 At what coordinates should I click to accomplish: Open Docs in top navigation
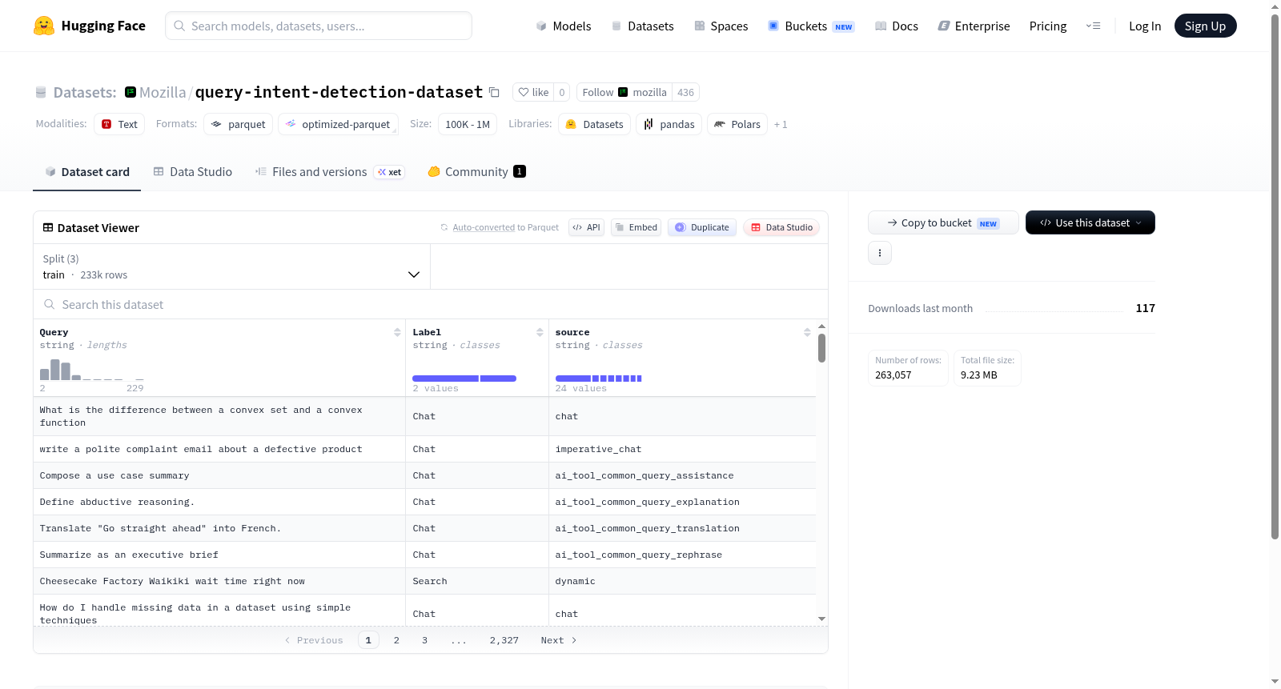pos(897,26)
